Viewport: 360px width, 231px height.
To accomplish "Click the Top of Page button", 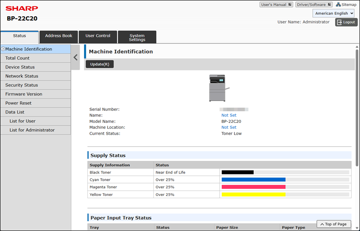I will click(x=334, y=224).
